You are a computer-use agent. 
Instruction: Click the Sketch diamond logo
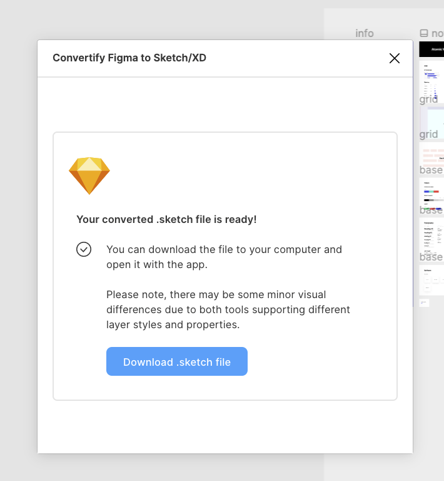(x=89, y=176)
